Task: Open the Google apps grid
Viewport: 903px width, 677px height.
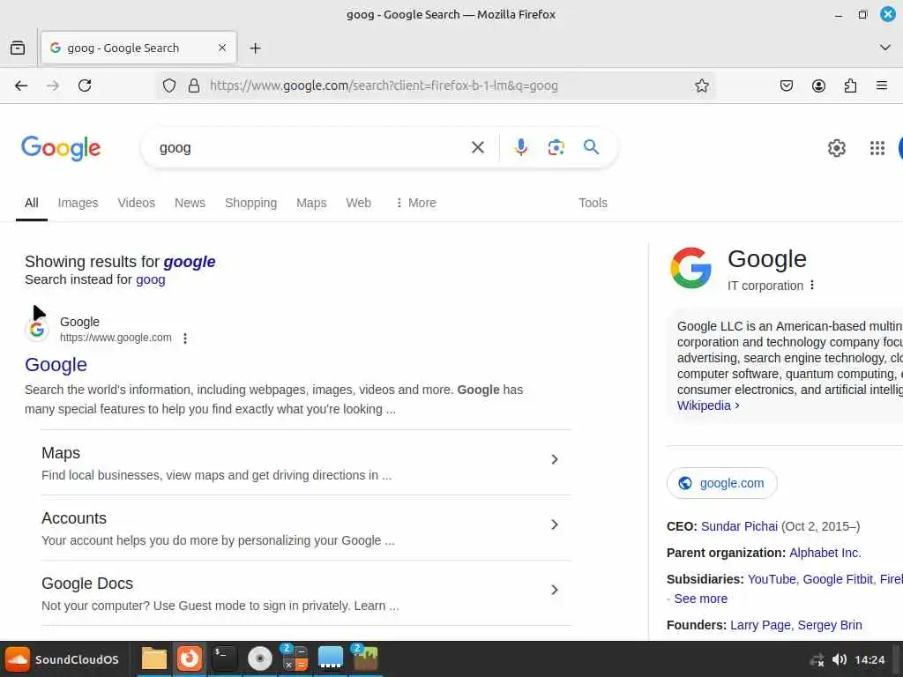Action: [877, 148]
